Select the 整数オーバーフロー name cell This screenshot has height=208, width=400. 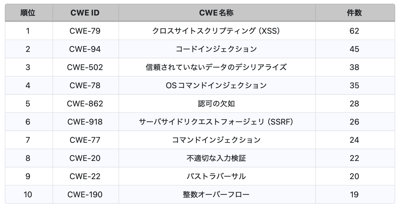point(216,194)
